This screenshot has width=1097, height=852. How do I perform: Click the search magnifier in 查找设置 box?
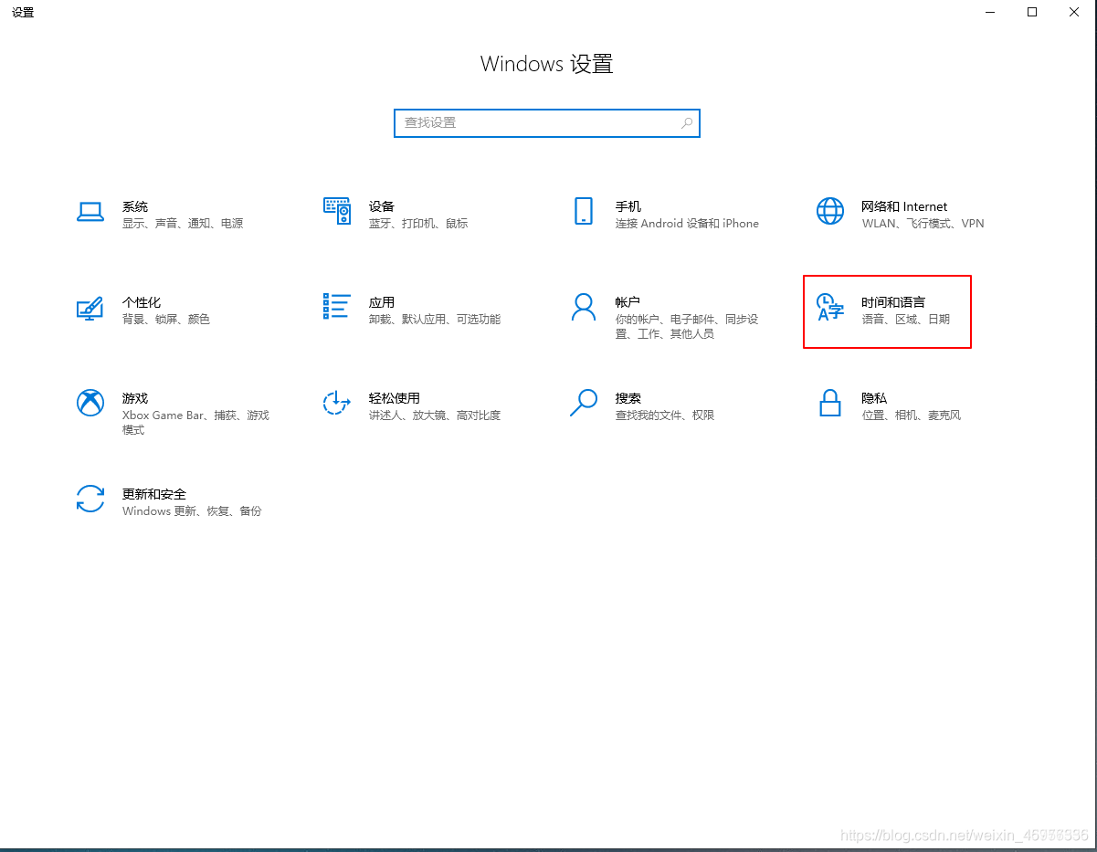point(687,122)
